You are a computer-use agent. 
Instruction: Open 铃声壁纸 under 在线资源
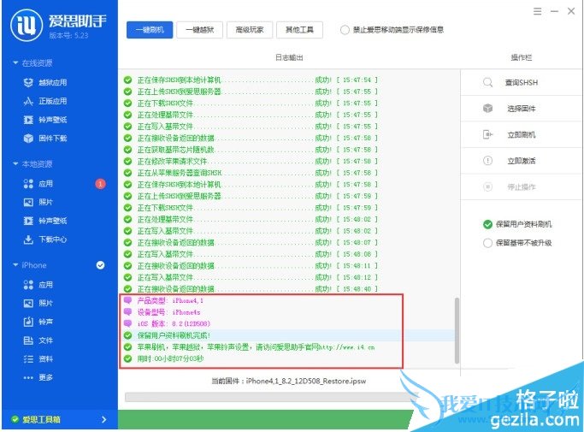45,120
